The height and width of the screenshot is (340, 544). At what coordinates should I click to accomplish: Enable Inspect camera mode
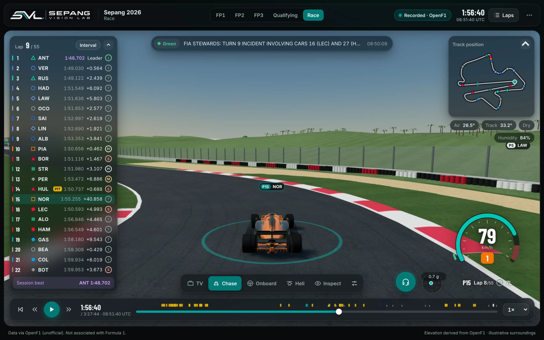tap(328, 283)
